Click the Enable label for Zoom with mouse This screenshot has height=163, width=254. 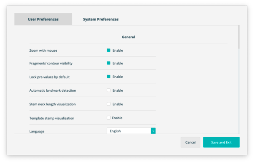click(118, 51)
